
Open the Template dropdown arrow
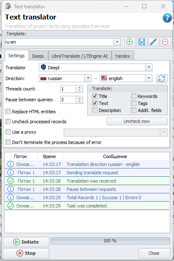tap(117, 42)
